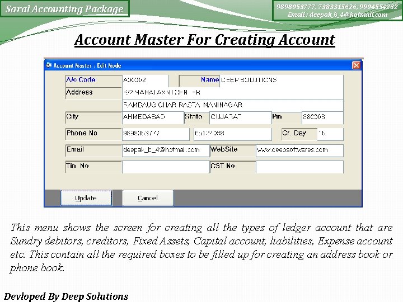
Task: Click the Phone No label
Action: (x=82, y=133)
